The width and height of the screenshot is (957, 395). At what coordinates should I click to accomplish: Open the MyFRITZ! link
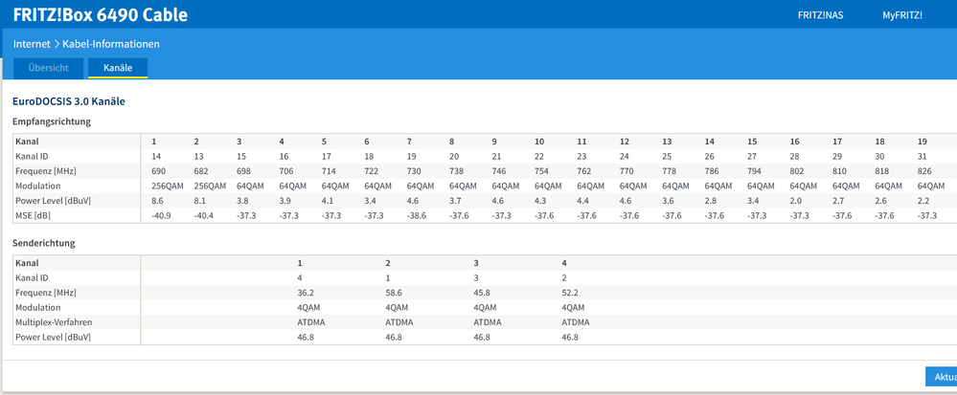pyautogui.click(x=902, y=15)
